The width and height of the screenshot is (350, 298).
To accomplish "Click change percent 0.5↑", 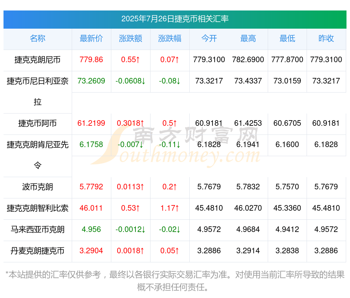I will (170, 123).
